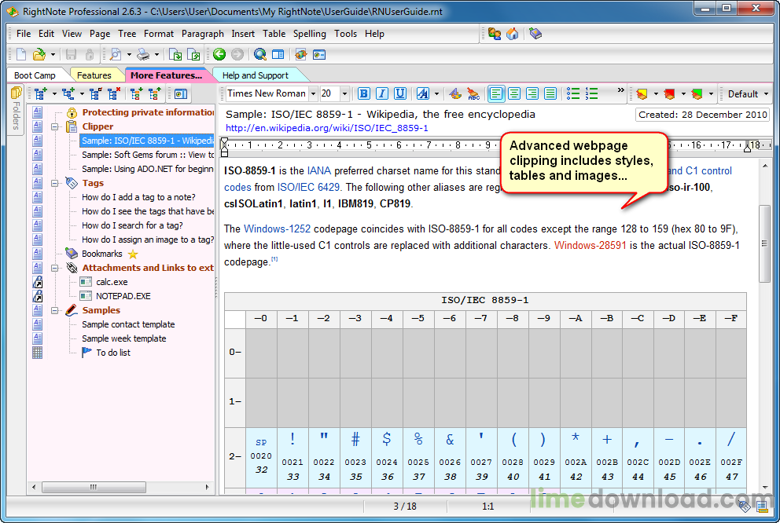Click the Bold formatting button

coord(364,93)
